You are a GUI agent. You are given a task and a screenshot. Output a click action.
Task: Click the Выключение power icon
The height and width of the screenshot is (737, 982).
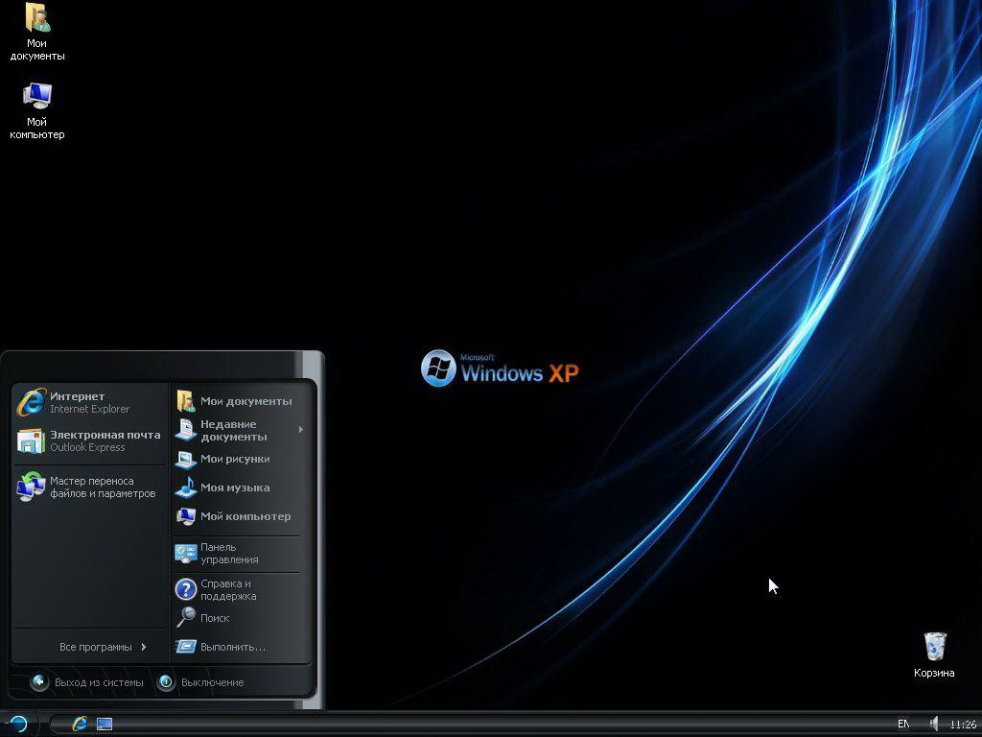[x=166, y=682]
